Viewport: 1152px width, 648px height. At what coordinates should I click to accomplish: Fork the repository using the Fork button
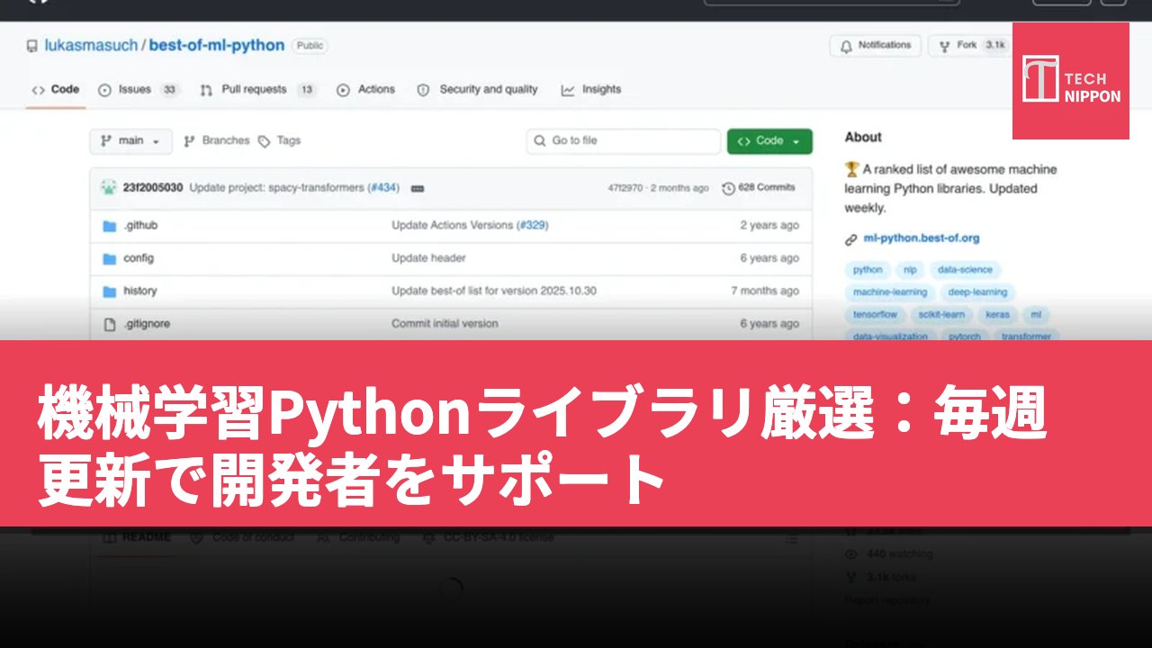pos(972,45)
